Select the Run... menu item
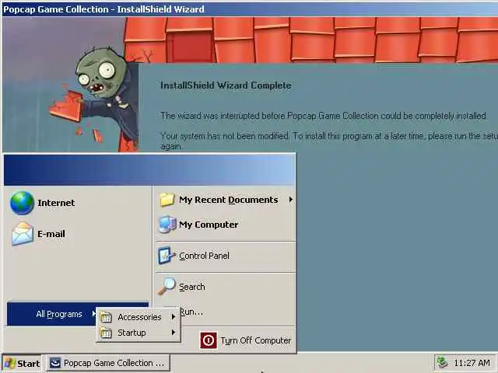498x373 pixels. pyautogui.click(x=191, y=312)
